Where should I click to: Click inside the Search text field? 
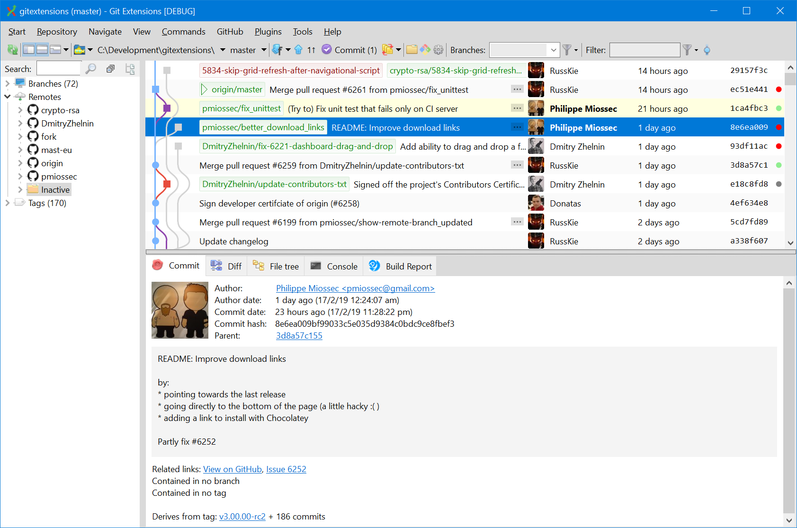pos(58,68)
